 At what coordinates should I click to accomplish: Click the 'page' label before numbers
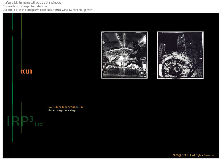click(x=50, y=107)
